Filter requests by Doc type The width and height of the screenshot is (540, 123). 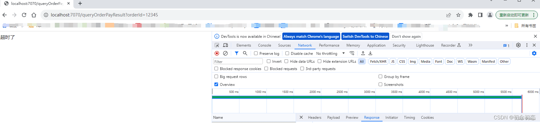coord(450,61)
